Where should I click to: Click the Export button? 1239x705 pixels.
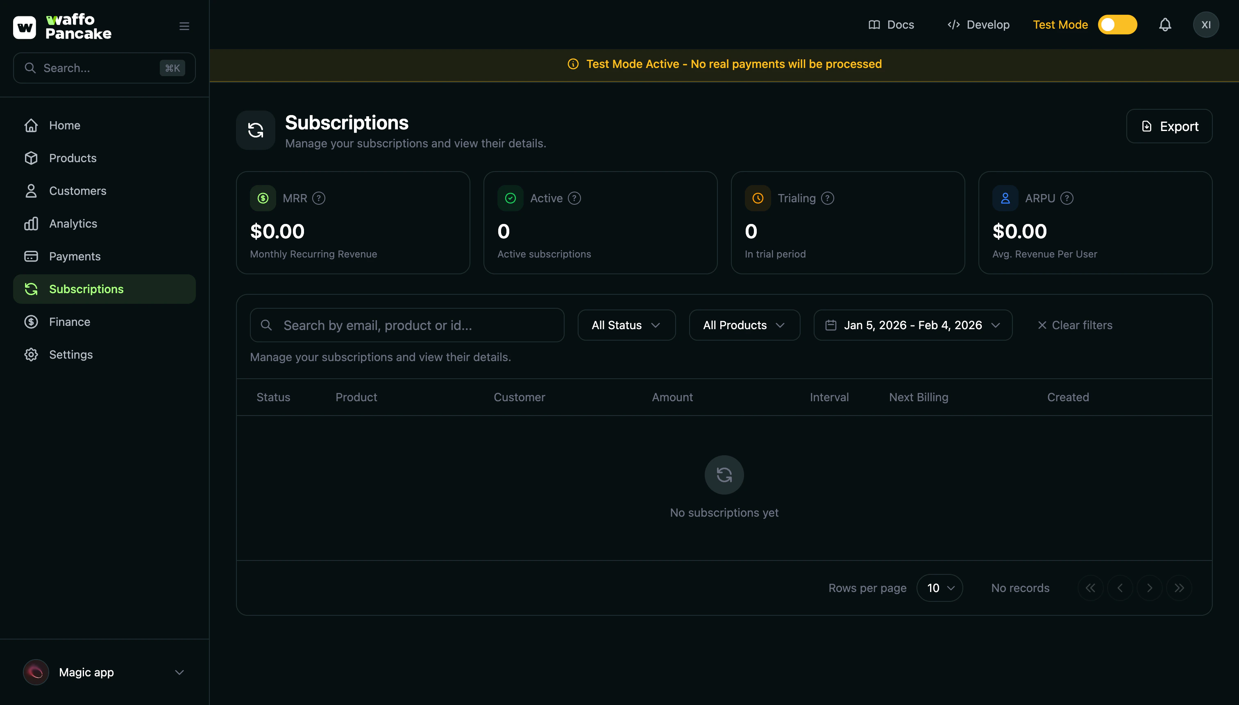[1169, 126]
